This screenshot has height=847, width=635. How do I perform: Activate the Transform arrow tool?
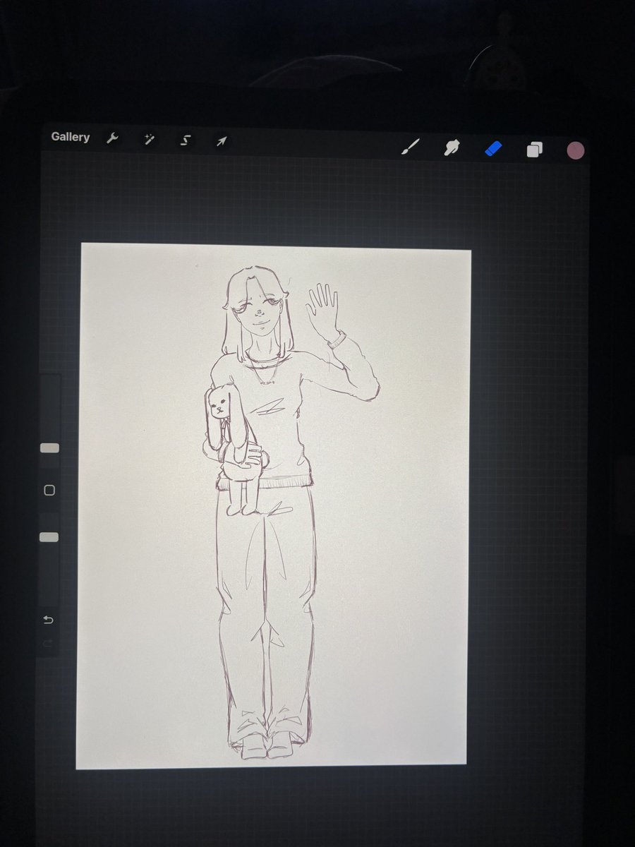pos(221,141)
